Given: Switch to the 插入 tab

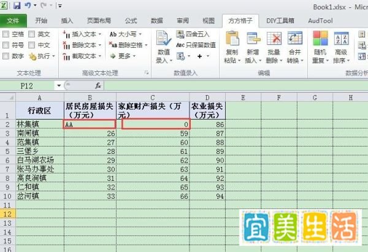Looking at the screenshot, I should click(x=67, y=21).
